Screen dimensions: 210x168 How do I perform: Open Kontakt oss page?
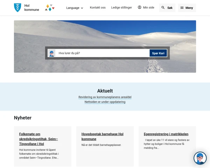98,7
